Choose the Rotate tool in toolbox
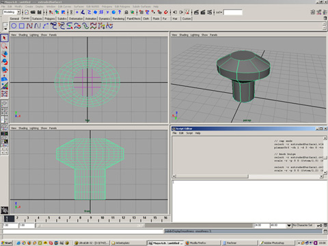 point(4,62)
